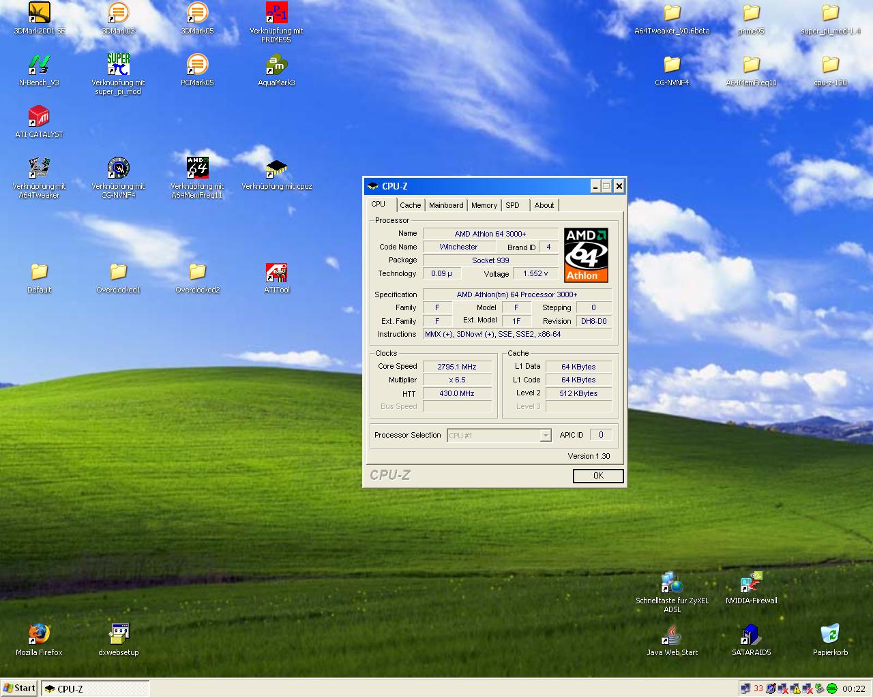873x698 pixels.
Task: Select the ATITool desktop icon
Action: 276,273
